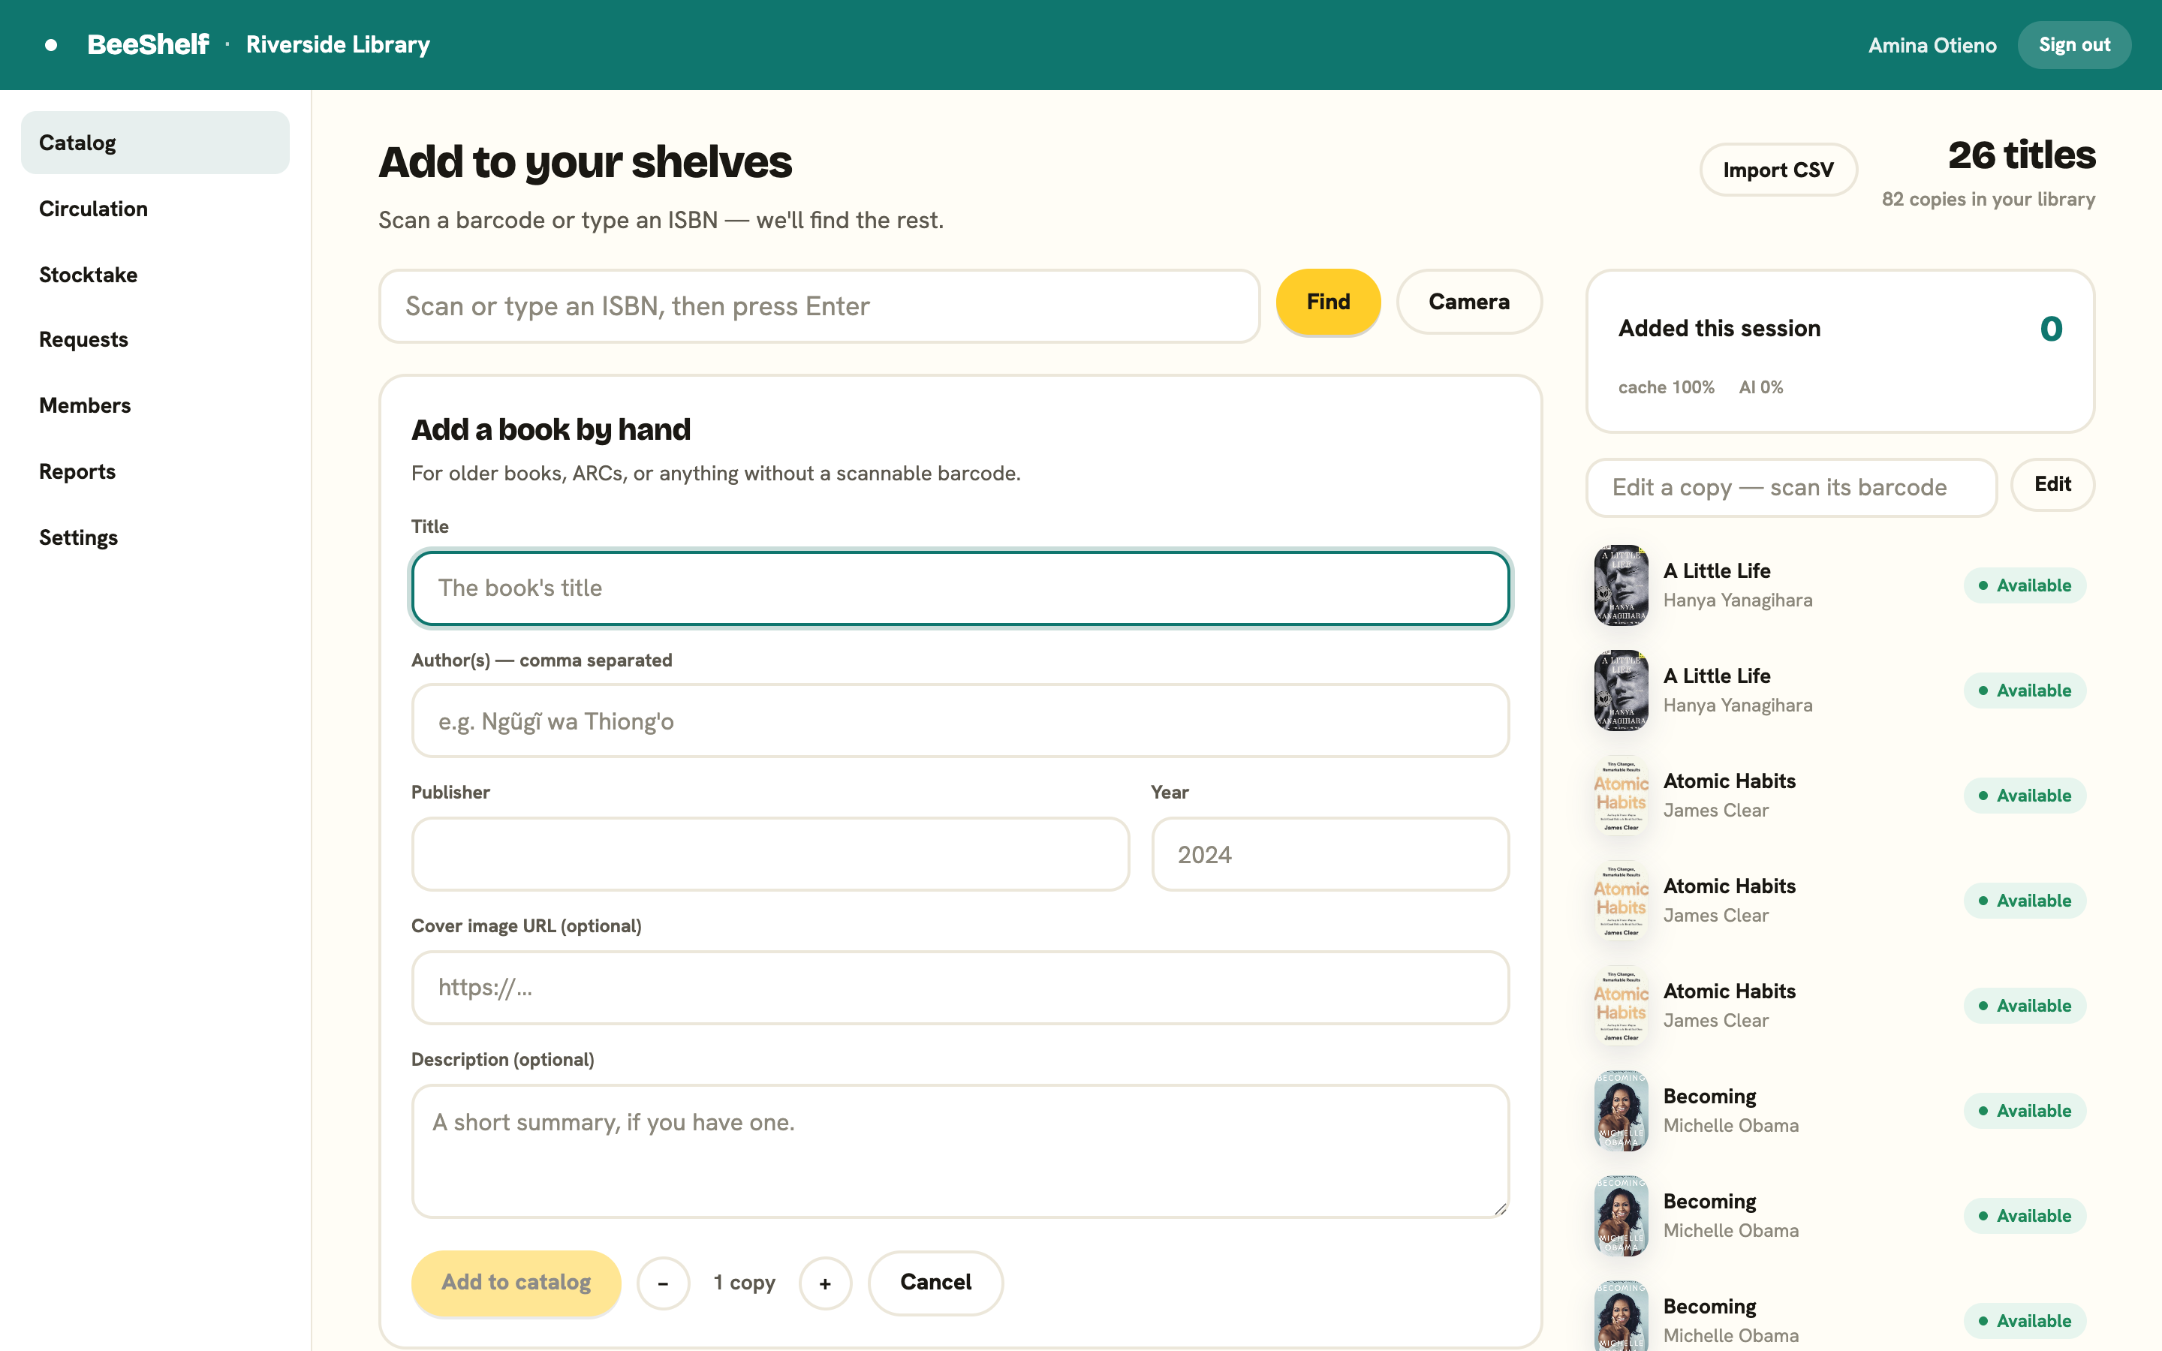Image resolution: width=2162 pixels, height=1351 pixels.
Task: Open second A Little Life cover thumbnail
Action: (1621, 691)
